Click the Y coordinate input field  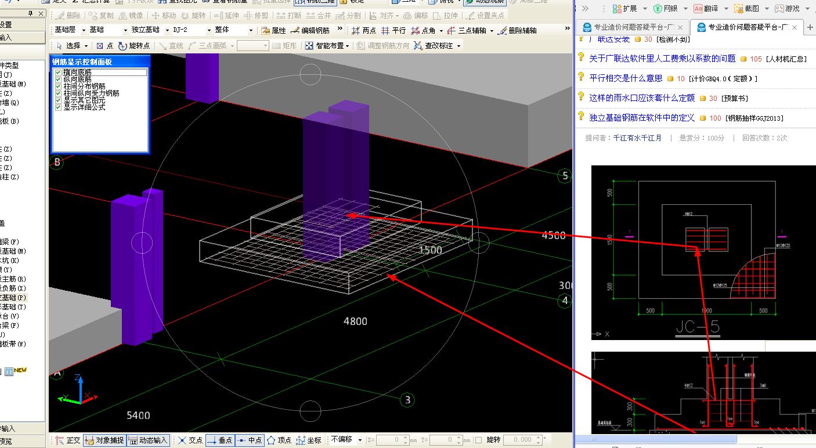[x=447, y=440]
